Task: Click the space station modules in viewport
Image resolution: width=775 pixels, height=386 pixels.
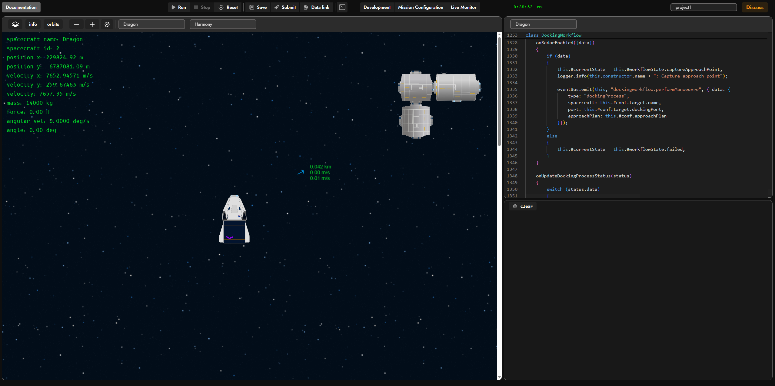Action: [x=439, y=104]
